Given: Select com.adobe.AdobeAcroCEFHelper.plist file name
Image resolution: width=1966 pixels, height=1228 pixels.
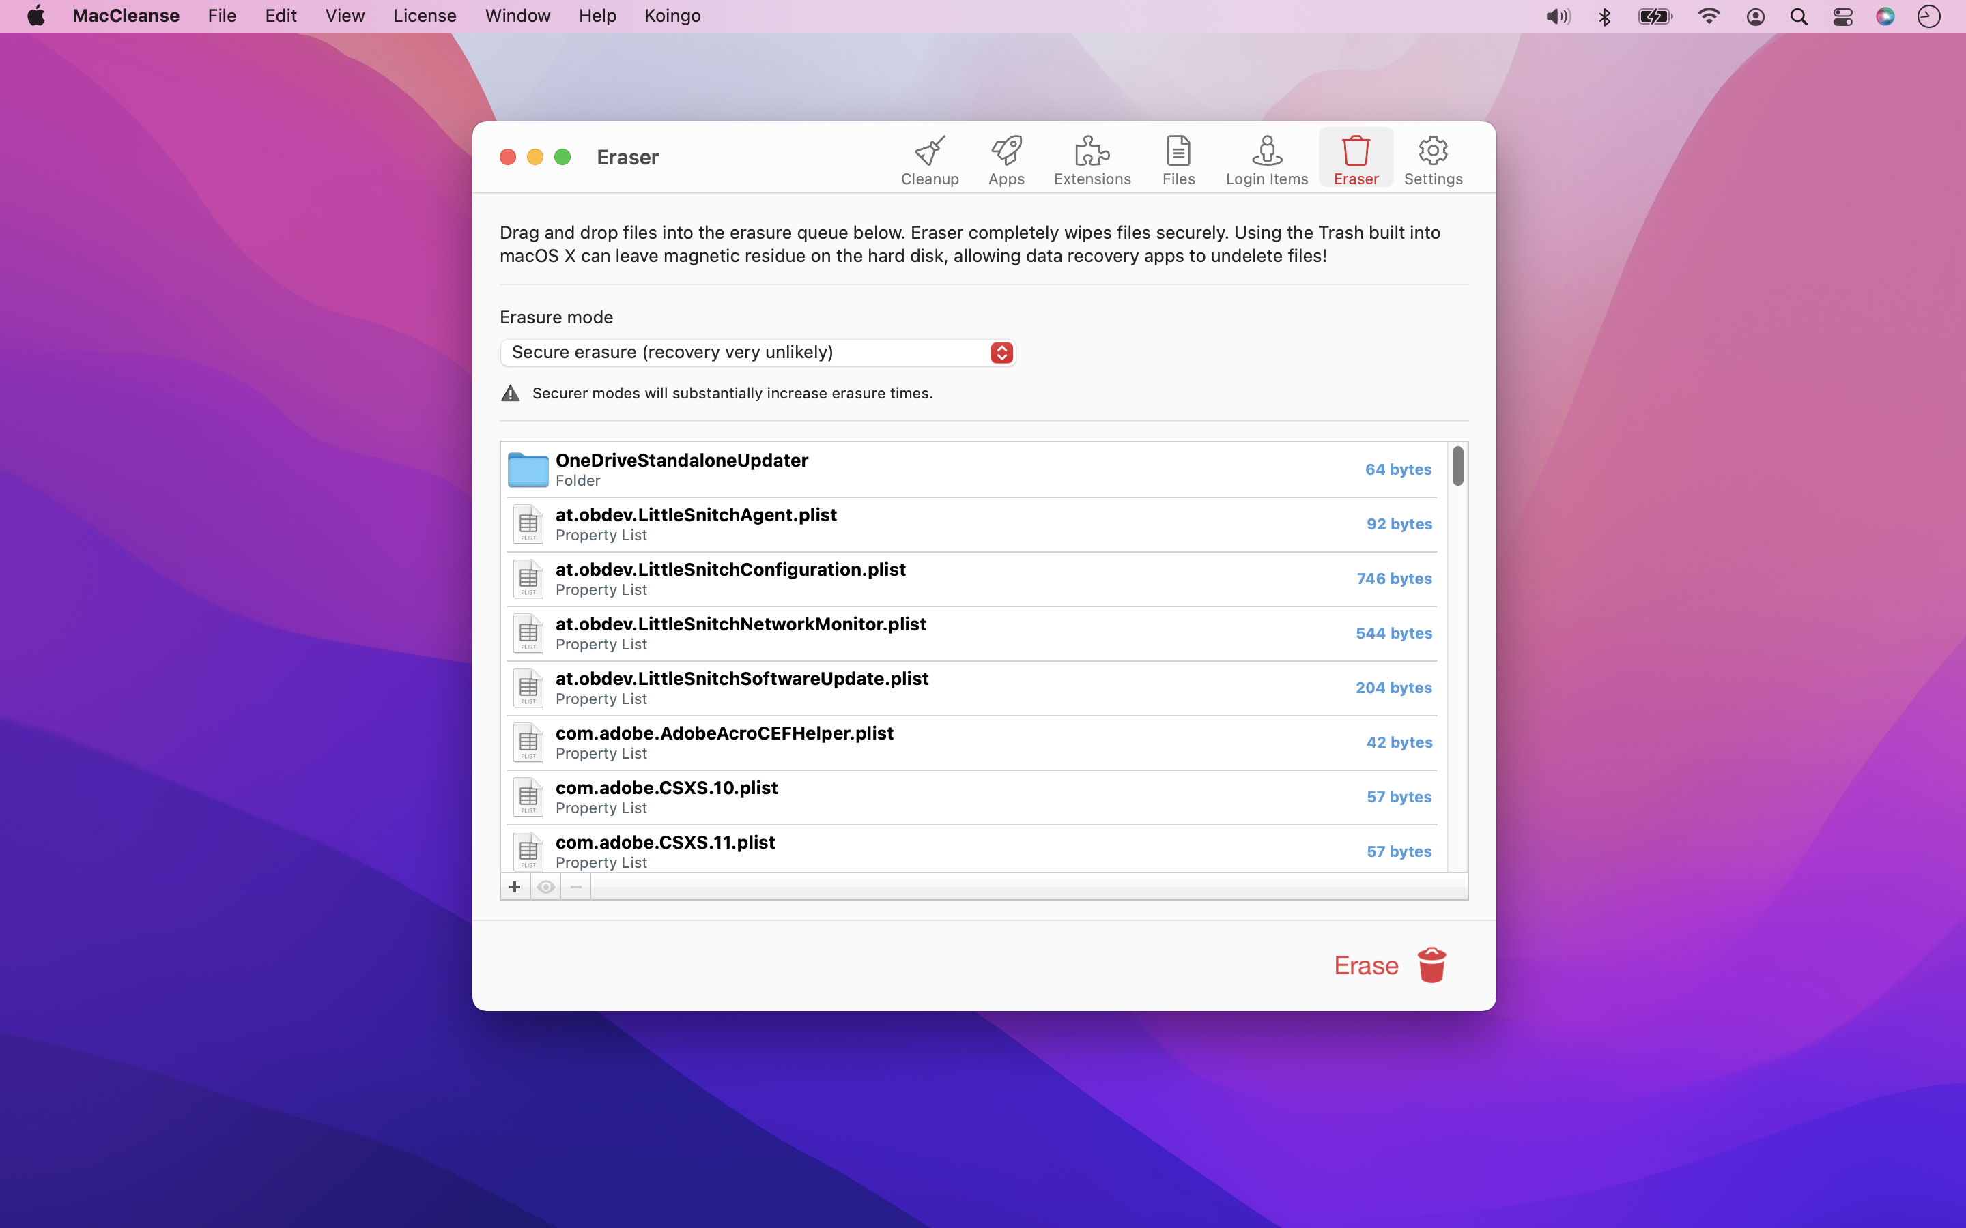Looking at the screenshot, I should [725, 733].
